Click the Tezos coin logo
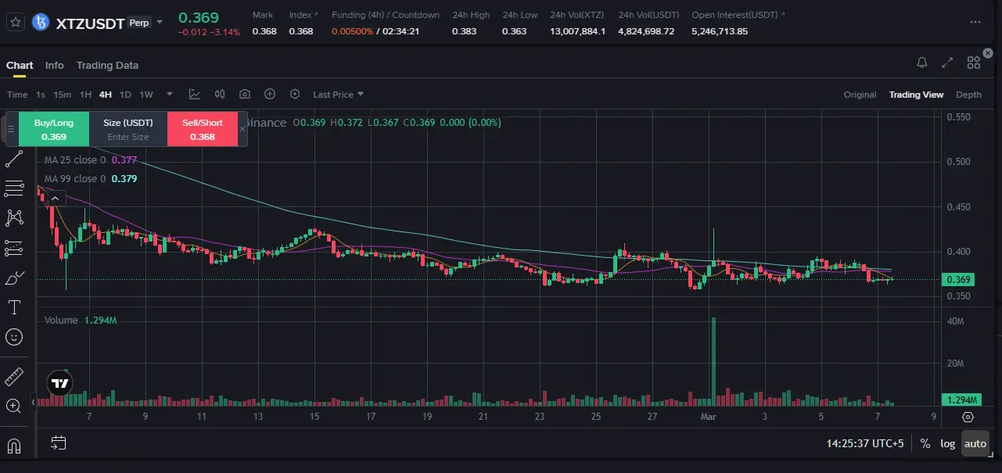The width and height of the screenshot is (1002, 473). [x=40, y=23]
